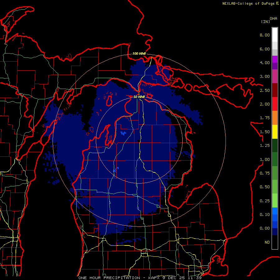Screen dimensions: 280x280
Task: Click the NEXLAB-College of DuPage label
Action: 249,3
